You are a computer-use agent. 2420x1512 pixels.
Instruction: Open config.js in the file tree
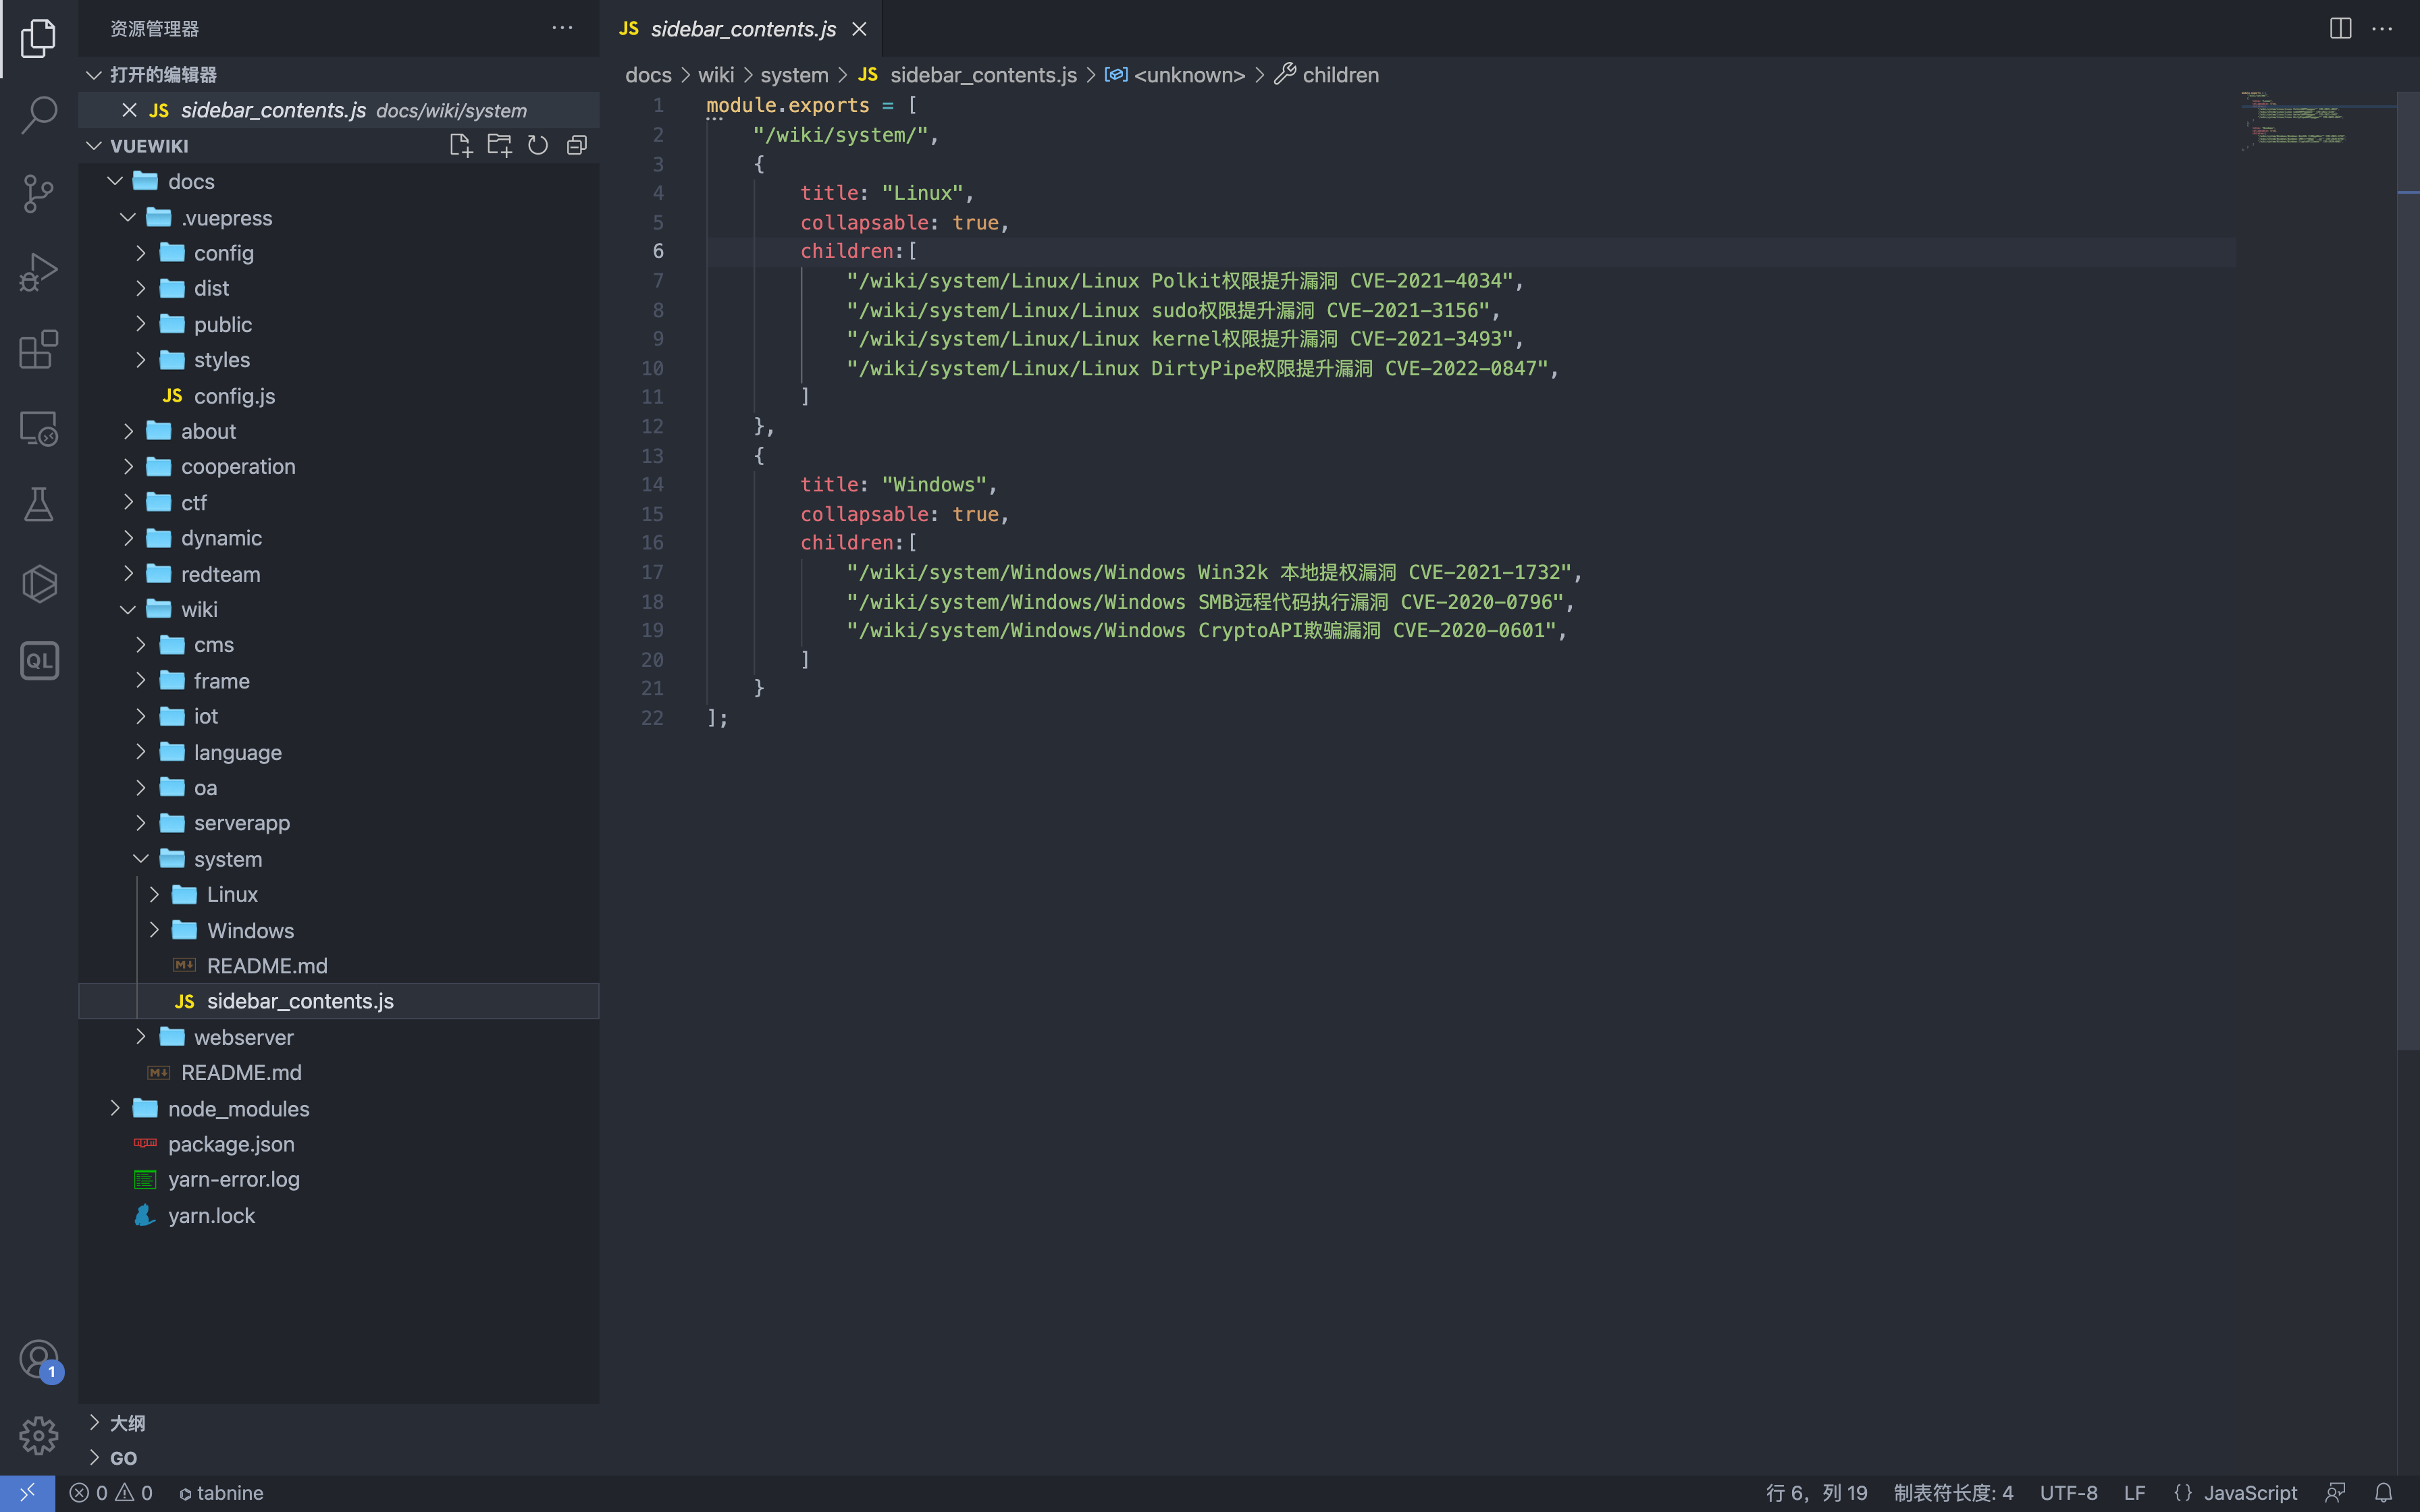(234, 396)
